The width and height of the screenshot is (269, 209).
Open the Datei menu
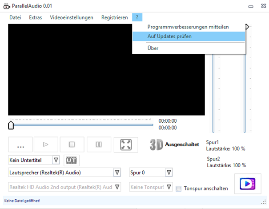(x=15, y=17)
